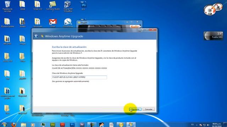Launch Firefox from the taskbar
The width and height of the screenshot is (227, 127).
pyautogui.click(x=14, y=125)
